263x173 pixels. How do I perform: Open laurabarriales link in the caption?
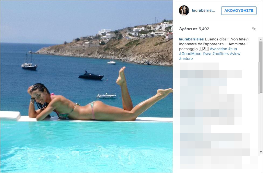click(x=191, y=39)
